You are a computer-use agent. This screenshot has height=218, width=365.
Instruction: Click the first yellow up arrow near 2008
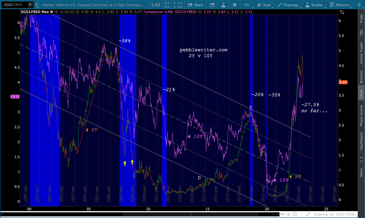(x=125, y=163)
